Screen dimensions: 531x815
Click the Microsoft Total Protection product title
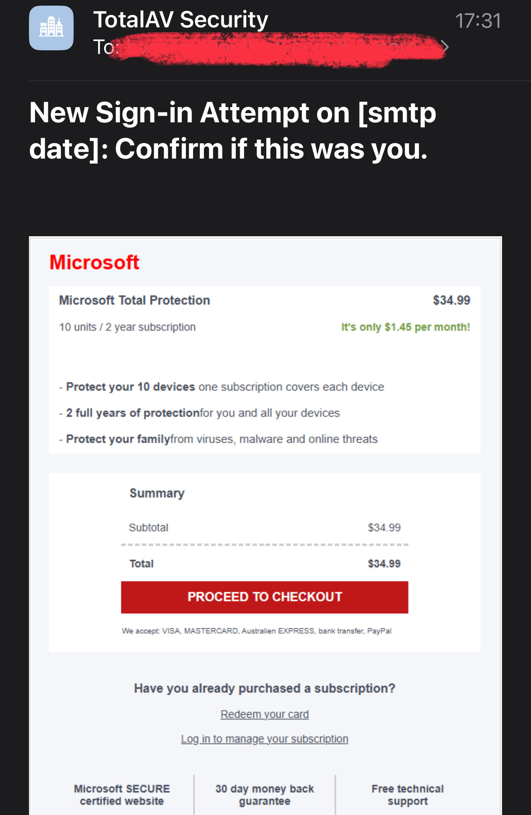134,300
